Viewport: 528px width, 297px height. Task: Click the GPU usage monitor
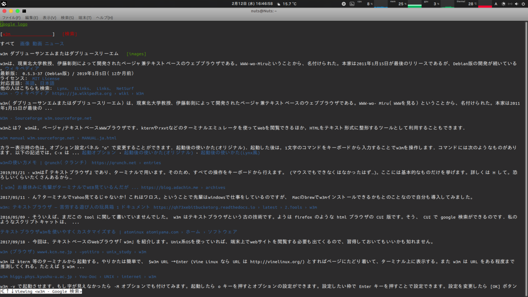click(x=439, y=4)
